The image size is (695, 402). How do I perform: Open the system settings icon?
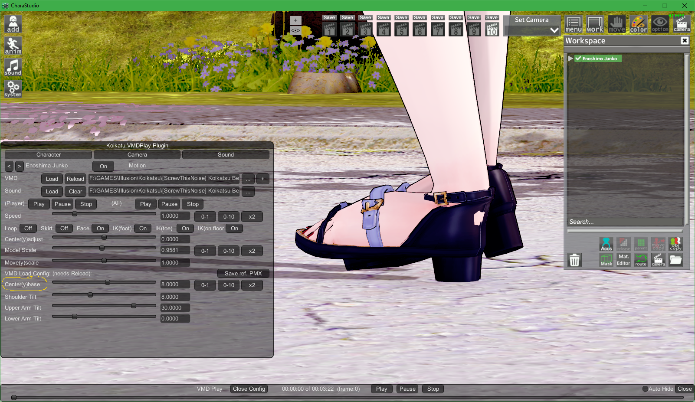pos(13,89)
